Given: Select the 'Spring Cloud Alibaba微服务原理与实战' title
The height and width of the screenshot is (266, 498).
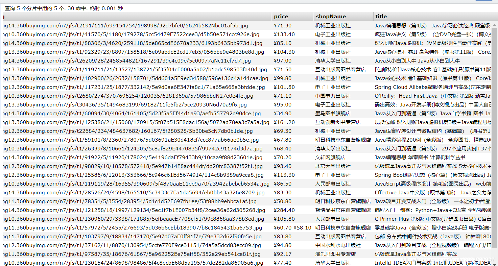Looking at the screenshot, I should click(433, 87).
